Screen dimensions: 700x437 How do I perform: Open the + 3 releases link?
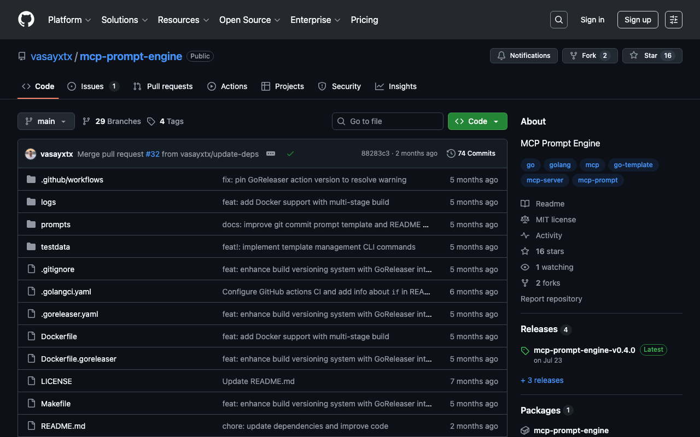542,380
